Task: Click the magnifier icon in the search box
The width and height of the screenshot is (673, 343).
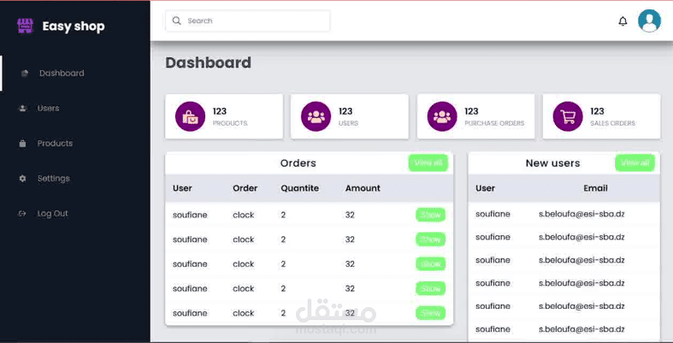Action: (176, 21)
